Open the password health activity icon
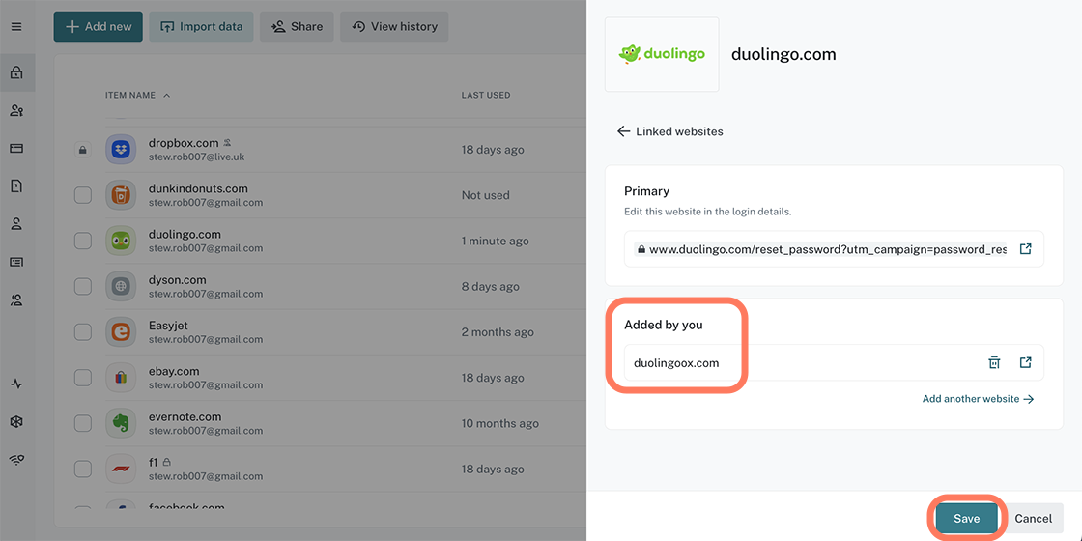This screenshot has height=541, width=1082. [16, 384]
